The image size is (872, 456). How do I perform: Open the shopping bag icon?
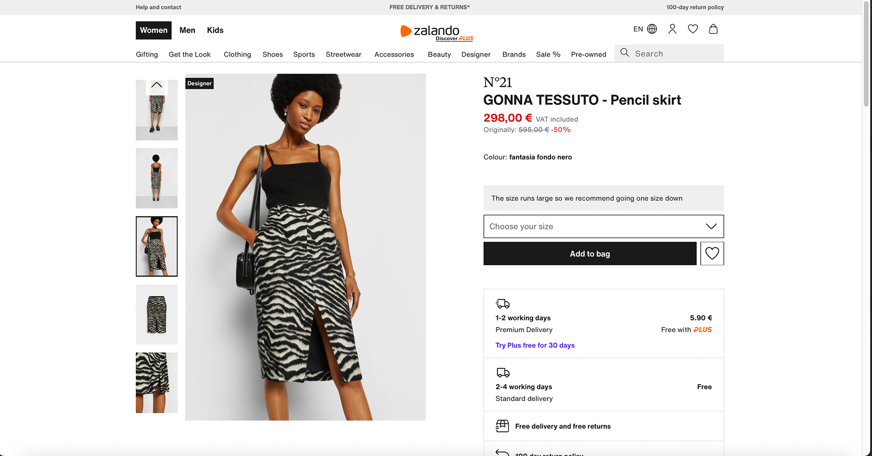[713, 29]
